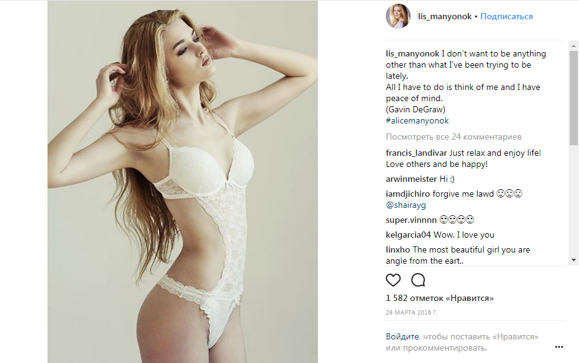This screenshot has height=363, width=579.
Task: Open the super.vinnnn commenter profile
Action: [x=411, y=220]
